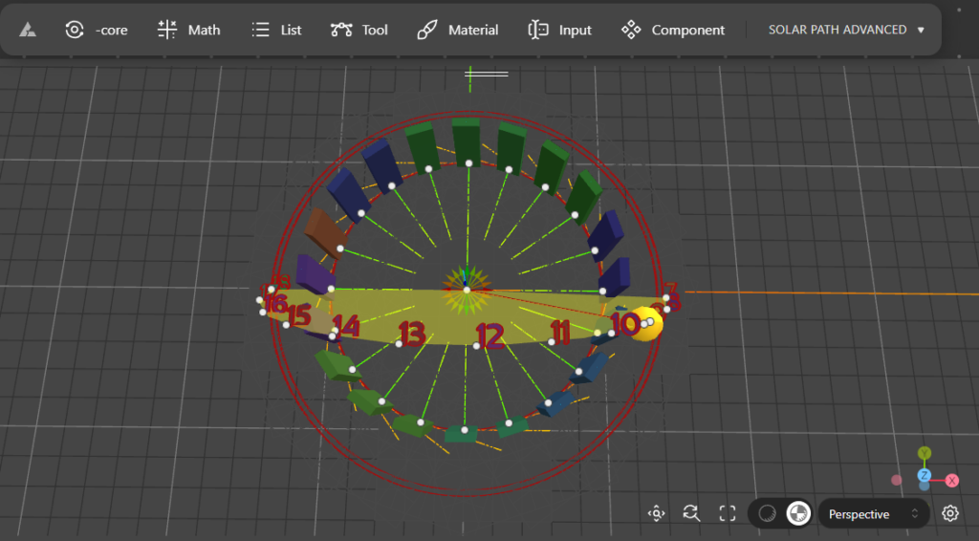Click the X axis on the gizmo
Viewport: 979px width, 541px height.
(x=952, y=481)
